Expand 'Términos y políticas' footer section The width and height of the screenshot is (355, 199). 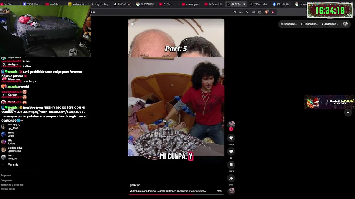[x=12, y=185]
